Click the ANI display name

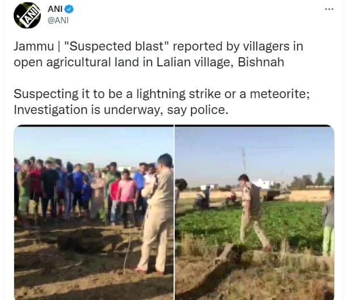pos(55,9)
